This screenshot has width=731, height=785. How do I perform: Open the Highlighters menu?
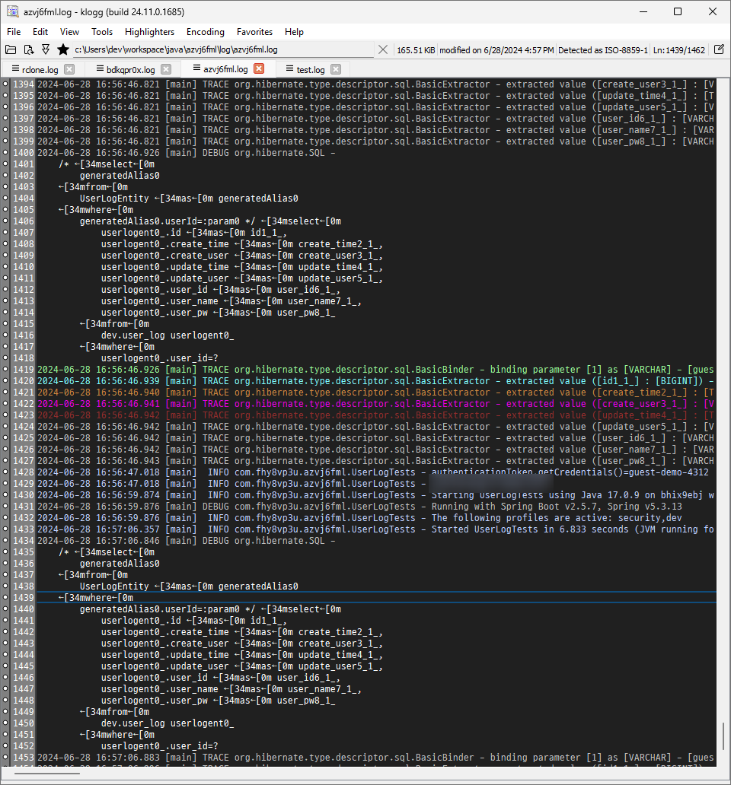[x=149, y=32]
